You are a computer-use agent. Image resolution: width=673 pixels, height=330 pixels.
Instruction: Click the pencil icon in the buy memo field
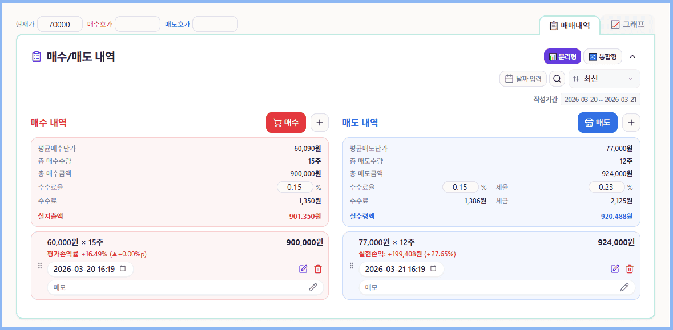coord(313,287)
